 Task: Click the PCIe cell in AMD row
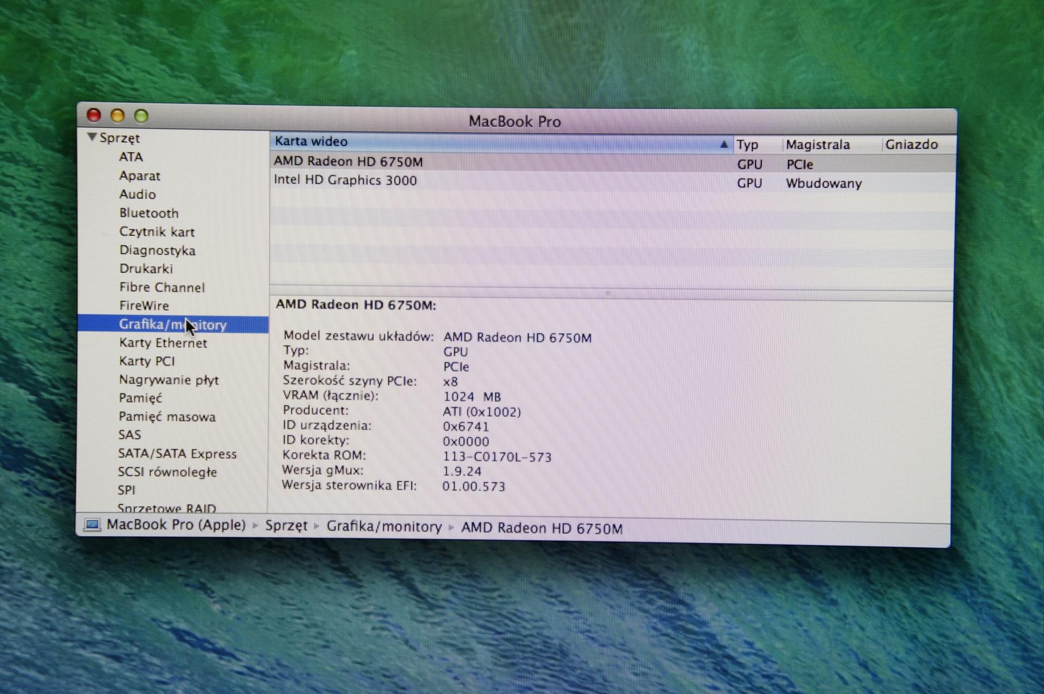(799, 165)
